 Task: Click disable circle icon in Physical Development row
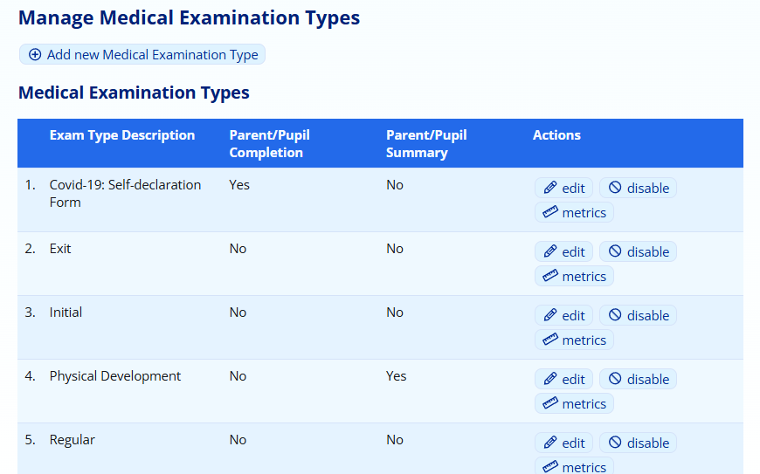coord(615,379)
